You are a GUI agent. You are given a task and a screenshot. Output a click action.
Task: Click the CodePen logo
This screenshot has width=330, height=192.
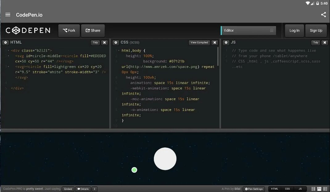click(28, 30)
